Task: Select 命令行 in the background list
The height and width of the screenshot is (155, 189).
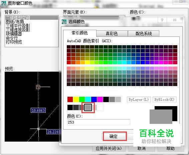Action: pos(12,38)
